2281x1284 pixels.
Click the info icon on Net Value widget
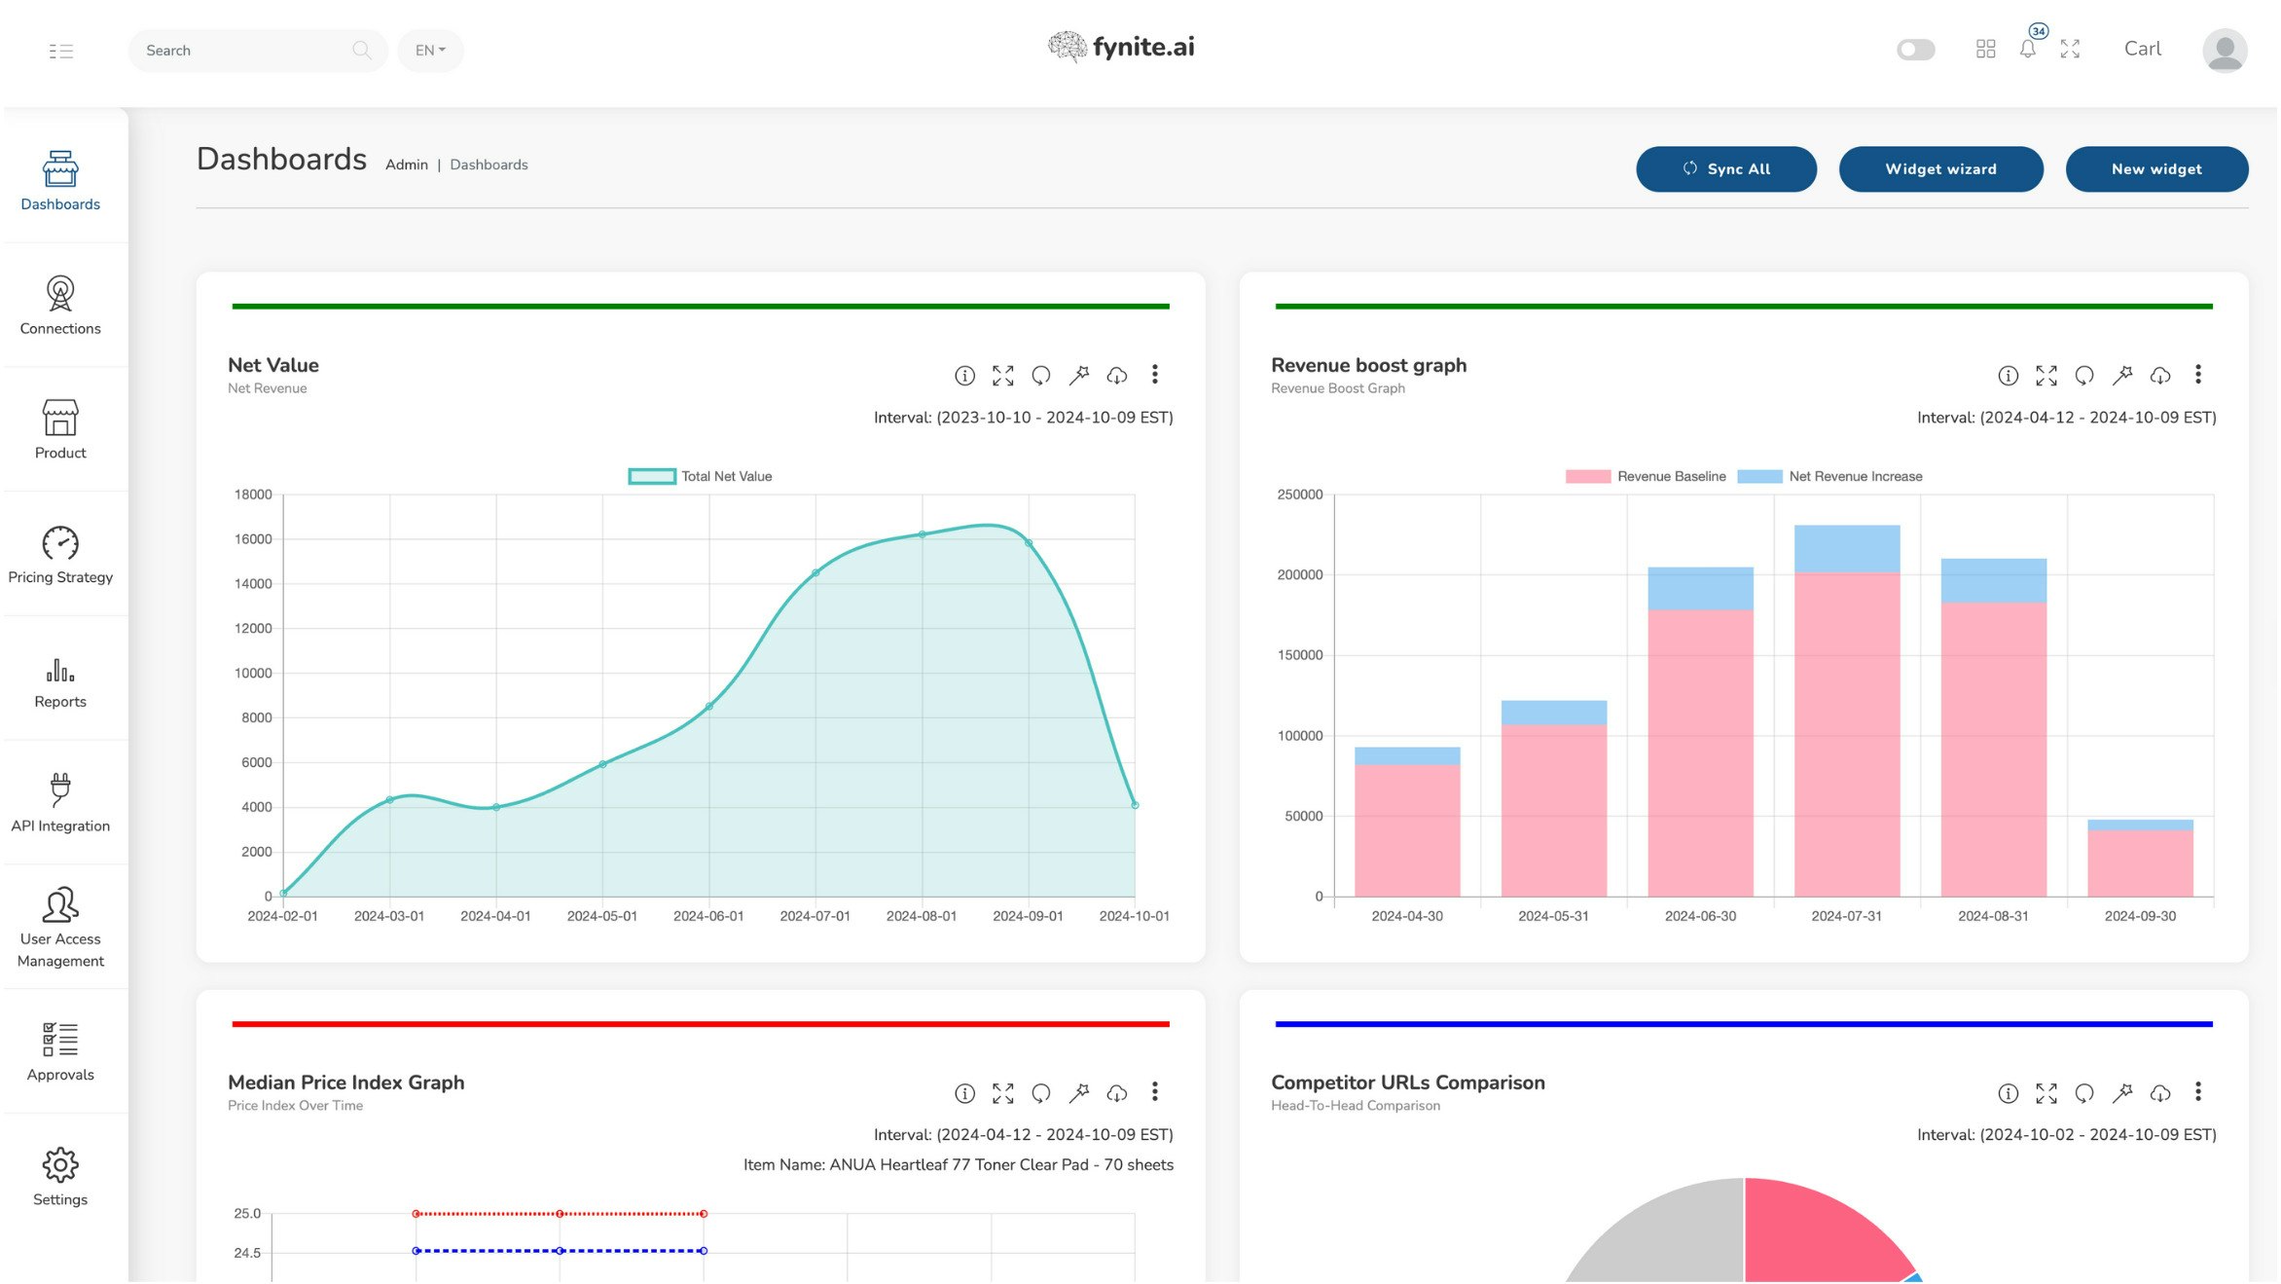(964, 376)
